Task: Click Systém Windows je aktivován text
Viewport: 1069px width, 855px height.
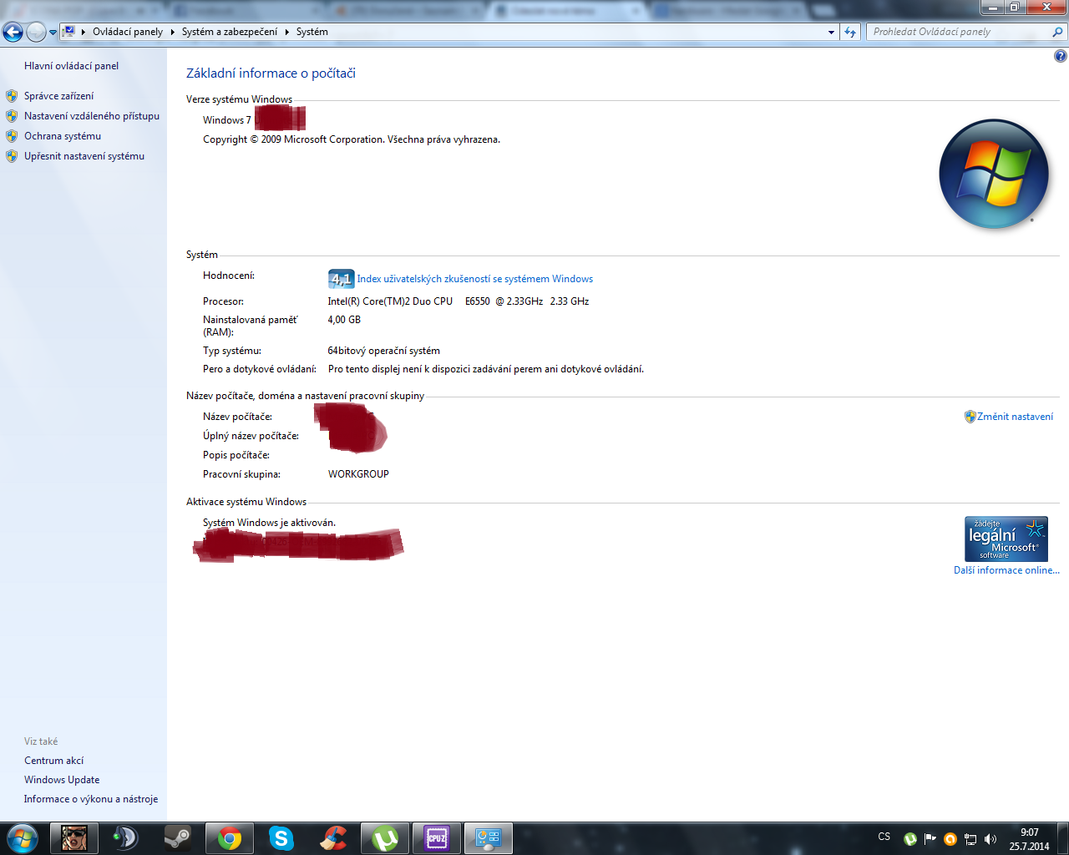Action: [269, 523]
